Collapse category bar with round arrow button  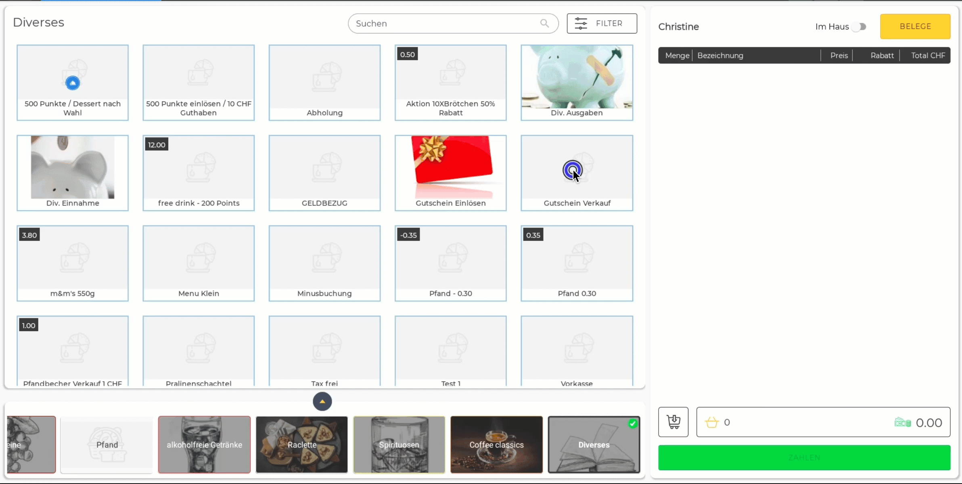click(x=322, y=401)
